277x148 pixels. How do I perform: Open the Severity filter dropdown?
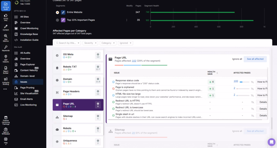[x=90, y=43]
